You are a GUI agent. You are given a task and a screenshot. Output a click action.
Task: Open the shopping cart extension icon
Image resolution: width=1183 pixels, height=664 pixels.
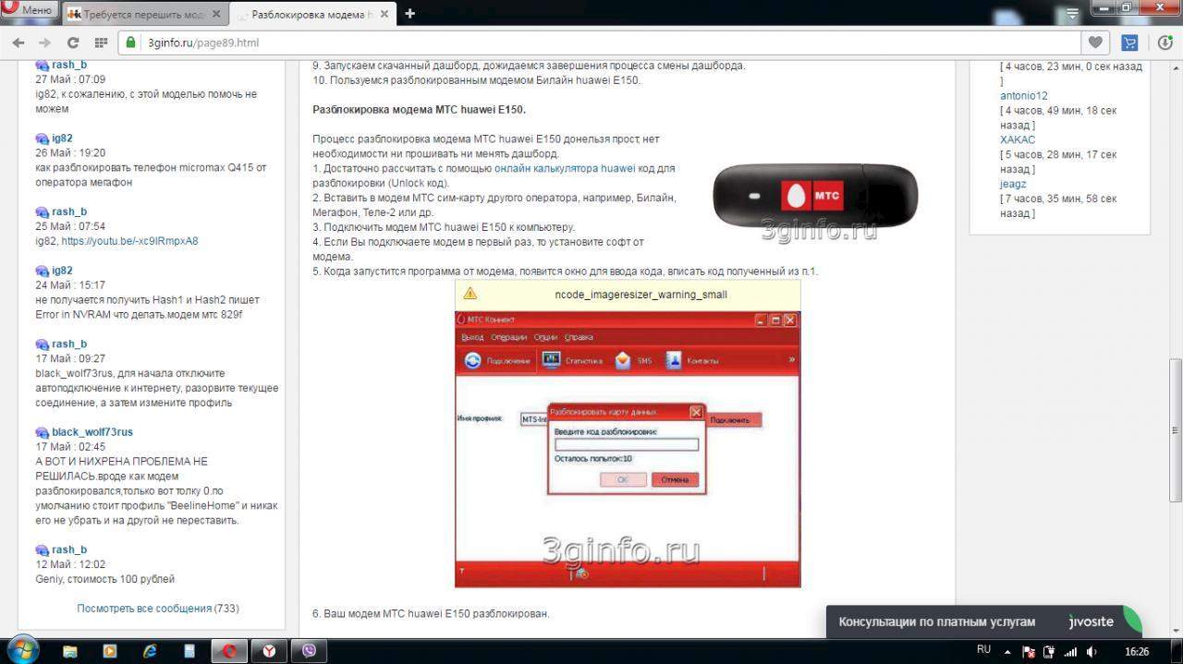[1129, 42]
